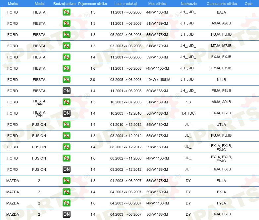The image size is (259, 220).
Task: Click the 01.2010 -> 12.2012 production years cell
Action: (126, 125)
